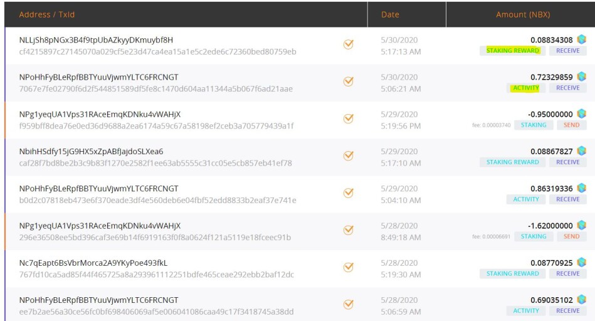Click confirmed checkmark icon for 0.69035102 transaction

click(349, 305)
